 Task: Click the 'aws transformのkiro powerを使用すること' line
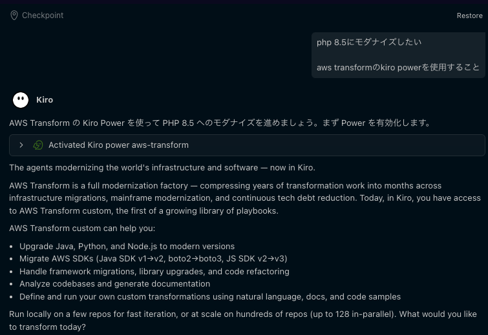[x=398, y=67]
